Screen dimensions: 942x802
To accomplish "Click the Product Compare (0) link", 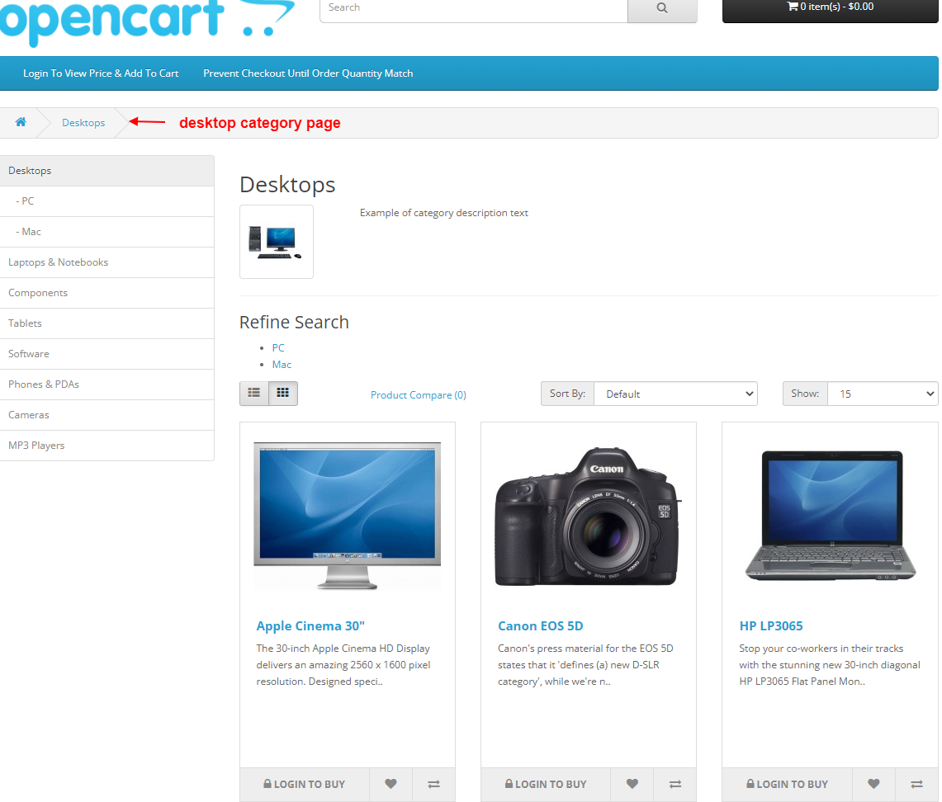I will [418, 394].
